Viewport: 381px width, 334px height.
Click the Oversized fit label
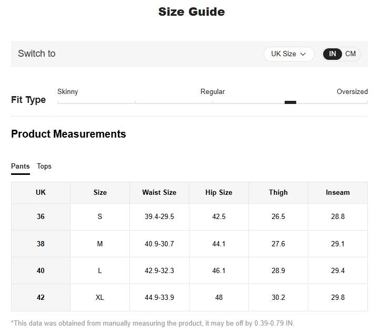(352, 92)
